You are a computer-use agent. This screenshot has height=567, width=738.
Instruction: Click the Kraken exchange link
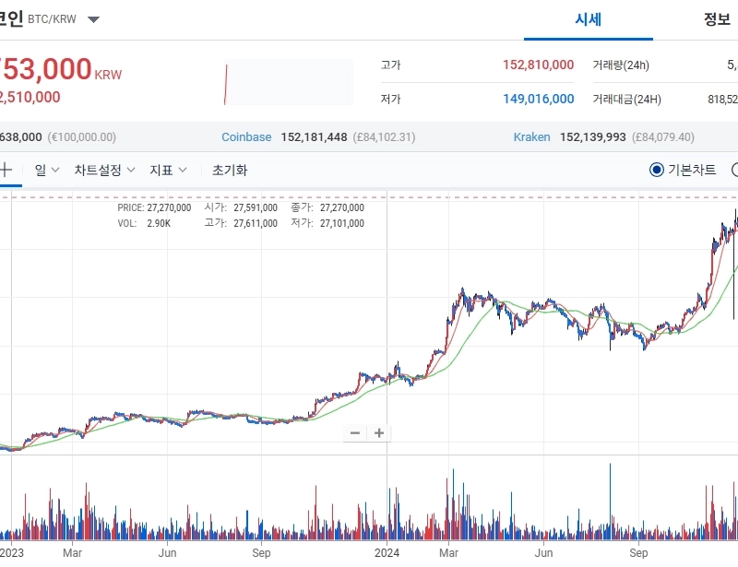pos(531,136)
